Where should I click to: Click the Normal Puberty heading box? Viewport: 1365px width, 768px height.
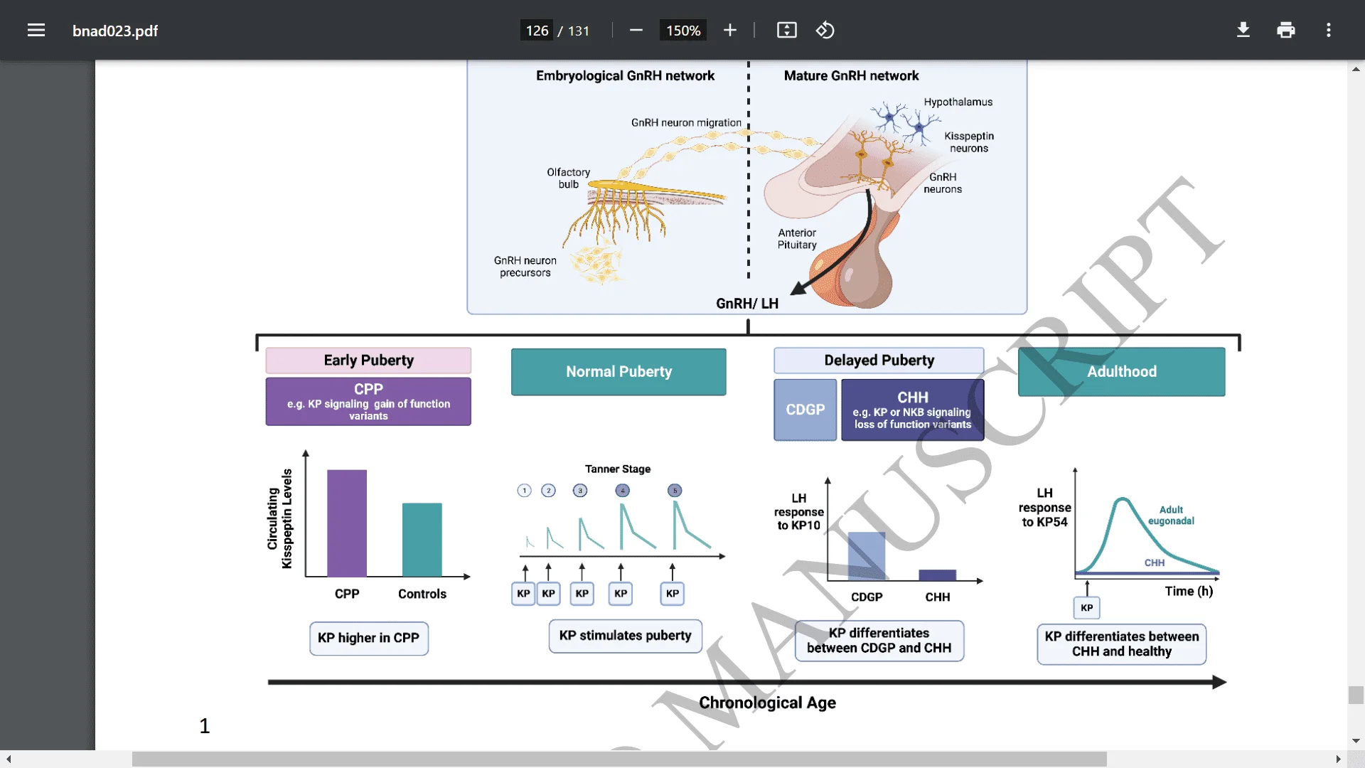[619, 372]
